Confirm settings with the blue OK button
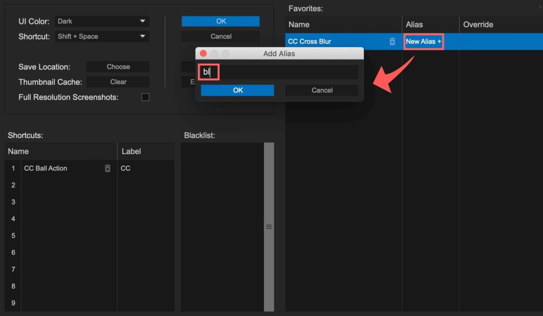Image resolution: width=543 pixels, height=316 pixels. (x=221, y=21)
